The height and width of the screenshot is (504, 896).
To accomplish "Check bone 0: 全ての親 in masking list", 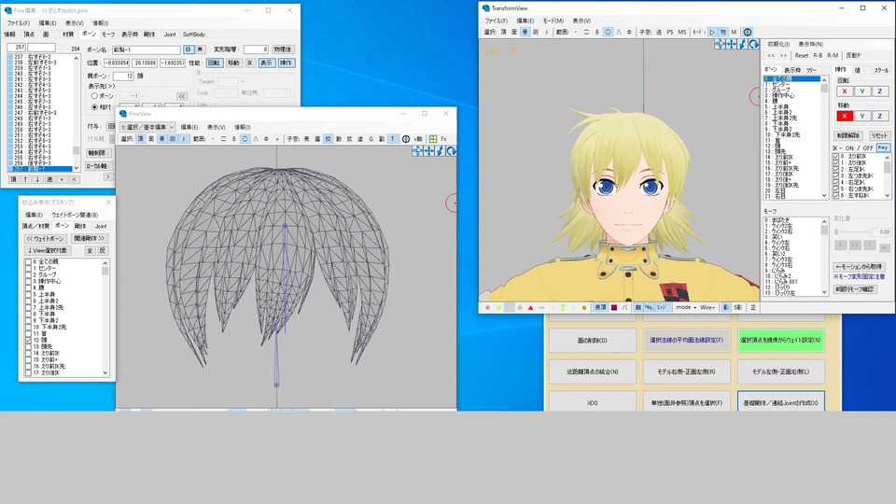I will 28,261.
